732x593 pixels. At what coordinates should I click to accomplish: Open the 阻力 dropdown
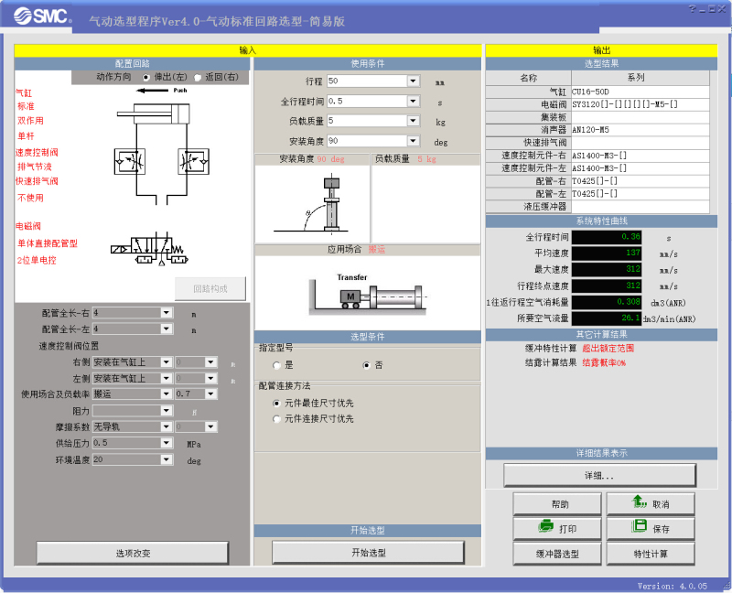(x=167, y=411)
